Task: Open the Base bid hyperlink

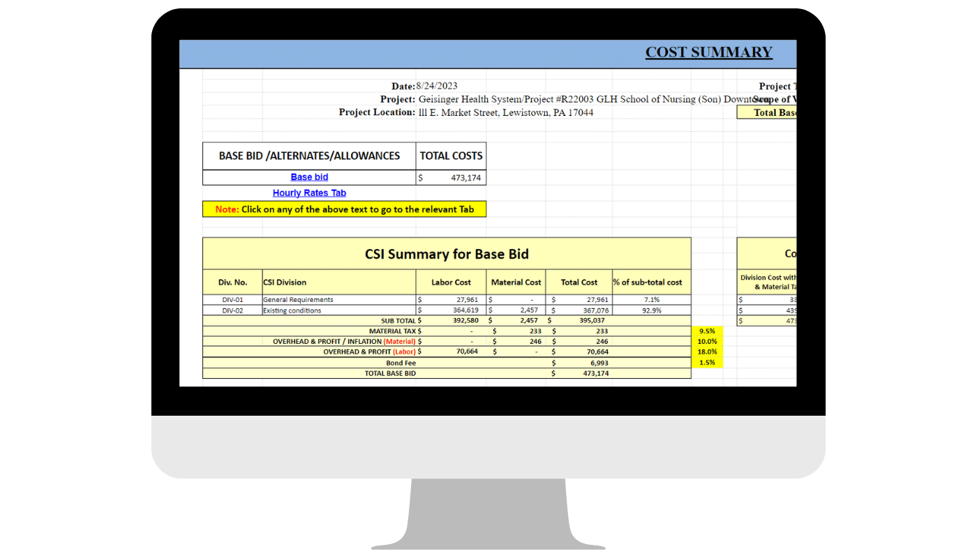Action: pyautogui.click(x=309, y=177)
